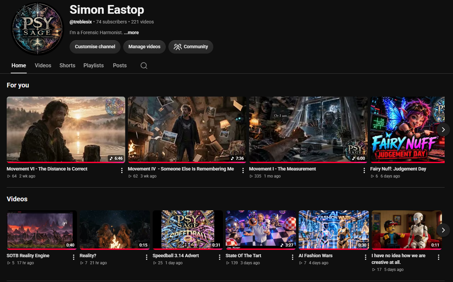This screenshot has height=282, width=453.
Task: Open title 'State Of The Tart'
Action: click(x=243, y=256)
